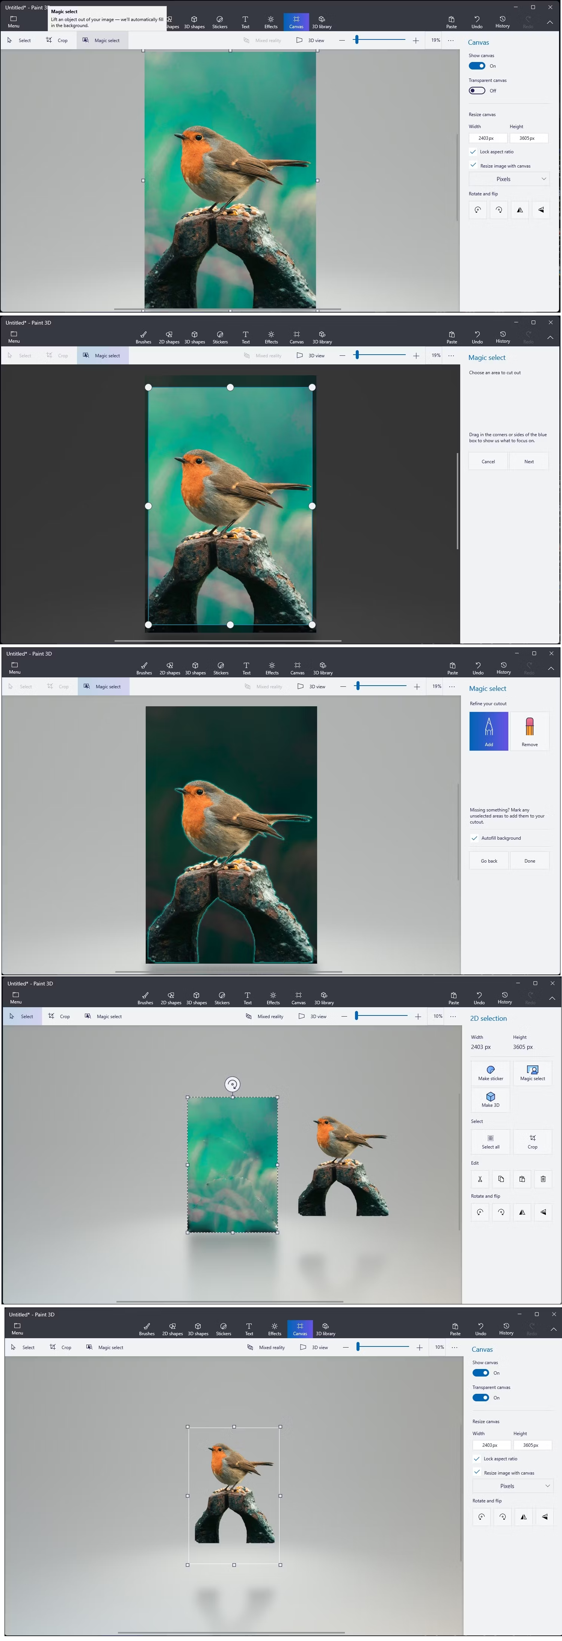
Task: Open the Stickers tab in the 2D selection window
Action: coord(222,997)
